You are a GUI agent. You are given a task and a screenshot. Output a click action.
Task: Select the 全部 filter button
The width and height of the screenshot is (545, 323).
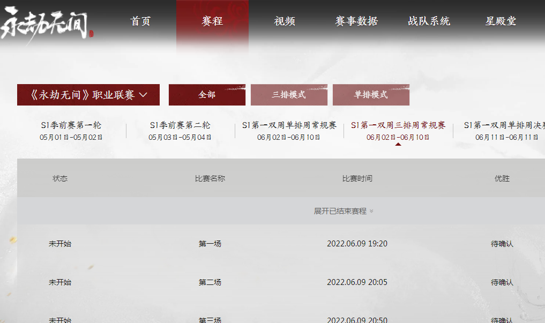[207, 95]
